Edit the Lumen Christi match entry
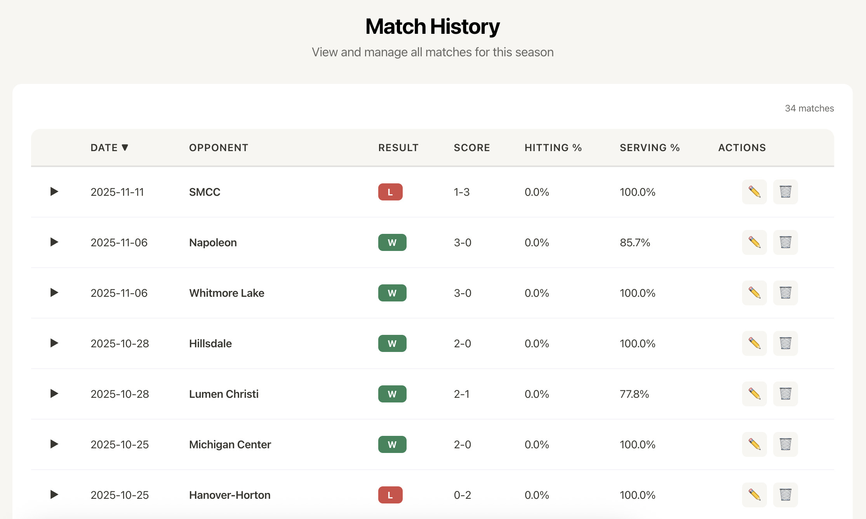 tap(754, 394)
